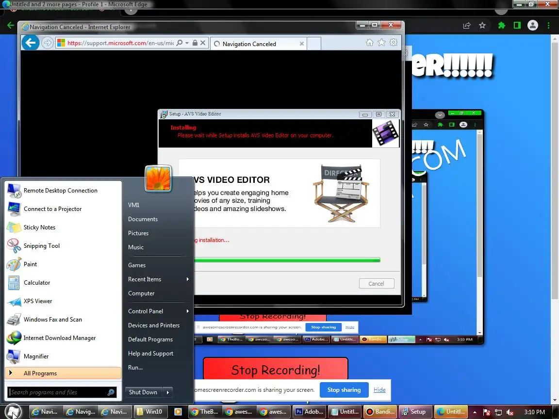Open the browser three-dot menu
The width and height of the screenshot is (559, 419).
pyautogui.click(x=548, y=25)
